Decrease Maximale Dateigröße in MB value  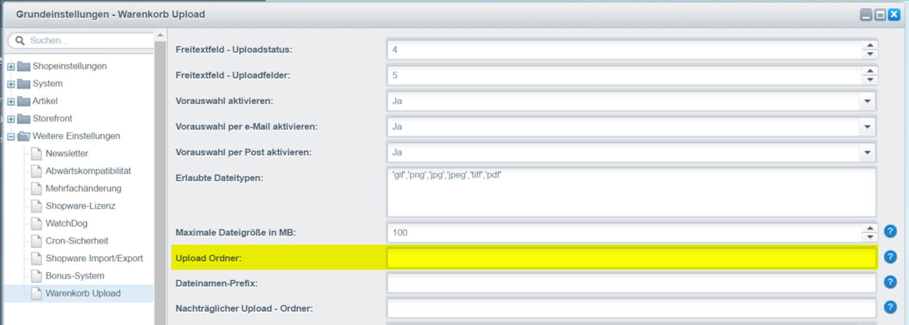pyautogui.click(x=869, y=236)
